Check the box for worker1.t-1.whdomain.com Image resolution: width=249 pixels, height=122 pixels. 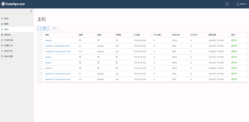41,74
